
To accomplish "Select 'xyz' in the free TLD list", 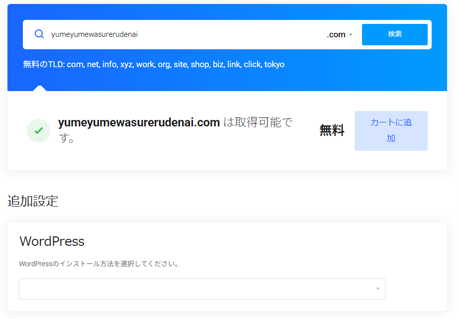I will [x=126, y=65].
